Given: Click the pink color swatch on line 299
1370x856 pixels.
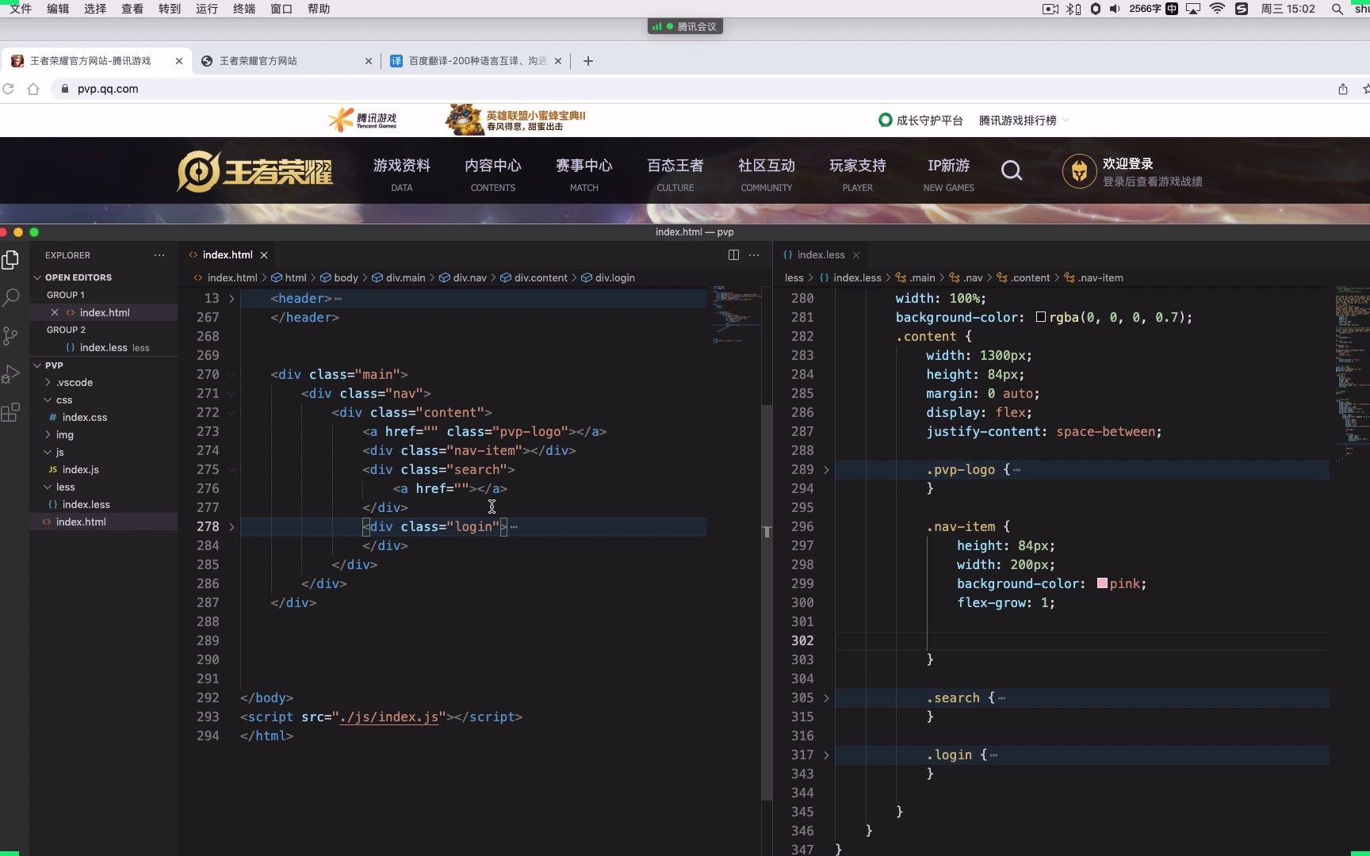Looking at the screenshot, I should (x=1102, y=583).
